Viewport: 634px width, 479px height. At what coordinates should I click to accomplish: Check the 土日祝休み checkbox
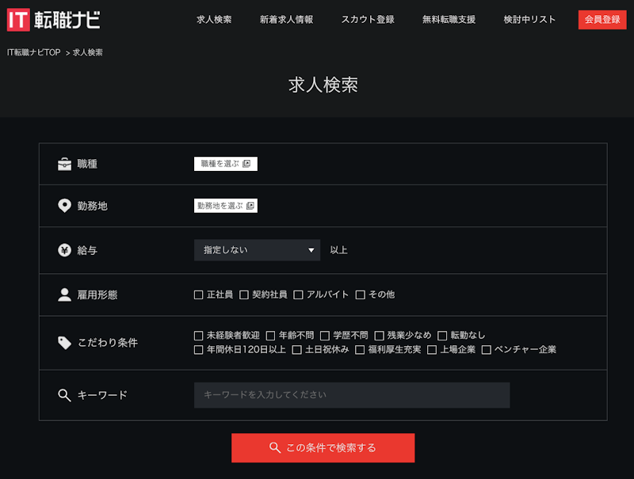click(x=296, y=350)
